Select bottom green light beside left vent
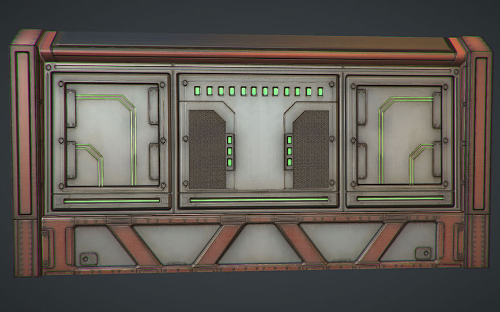Viewport: 500px width, 312px height. tap(230, 162)
